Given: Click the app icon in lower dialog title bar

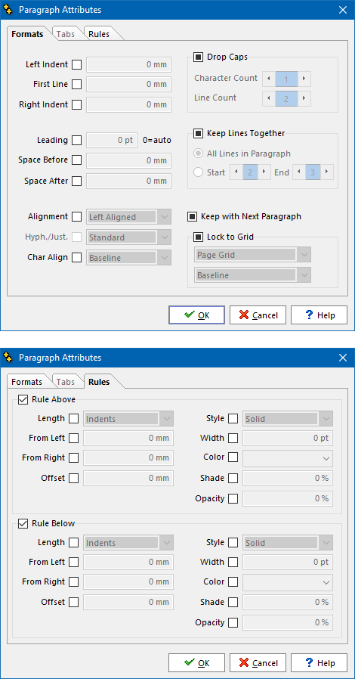Looking at the screenshot, I should (8, 357).
